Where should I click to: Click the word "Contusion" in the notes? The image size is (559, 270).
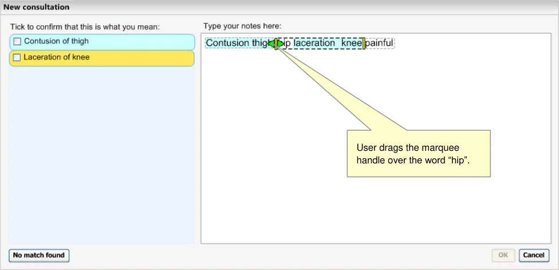click(228, 43)
